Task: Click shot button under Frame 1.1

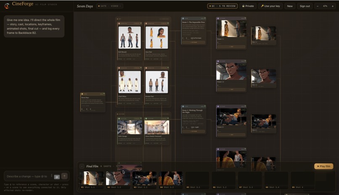Action: (231, 47)
